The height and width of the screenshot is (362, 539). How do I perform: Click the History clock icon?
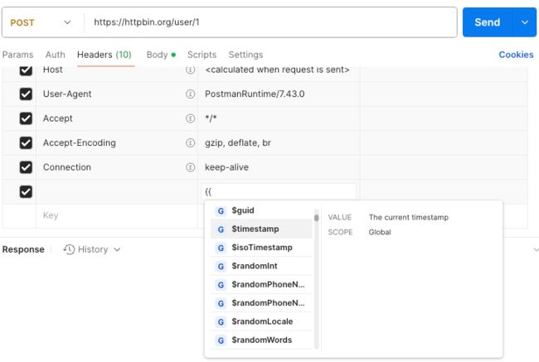click(x=69, y=249)
